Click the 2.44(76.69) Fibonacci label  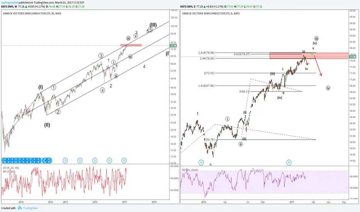pyautogui.click(x=207, y=59)
